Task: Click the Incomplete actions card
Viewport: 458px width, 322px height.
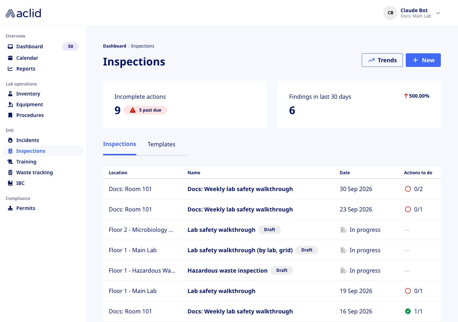Action: pyautogui.click(x=185, y=104)
